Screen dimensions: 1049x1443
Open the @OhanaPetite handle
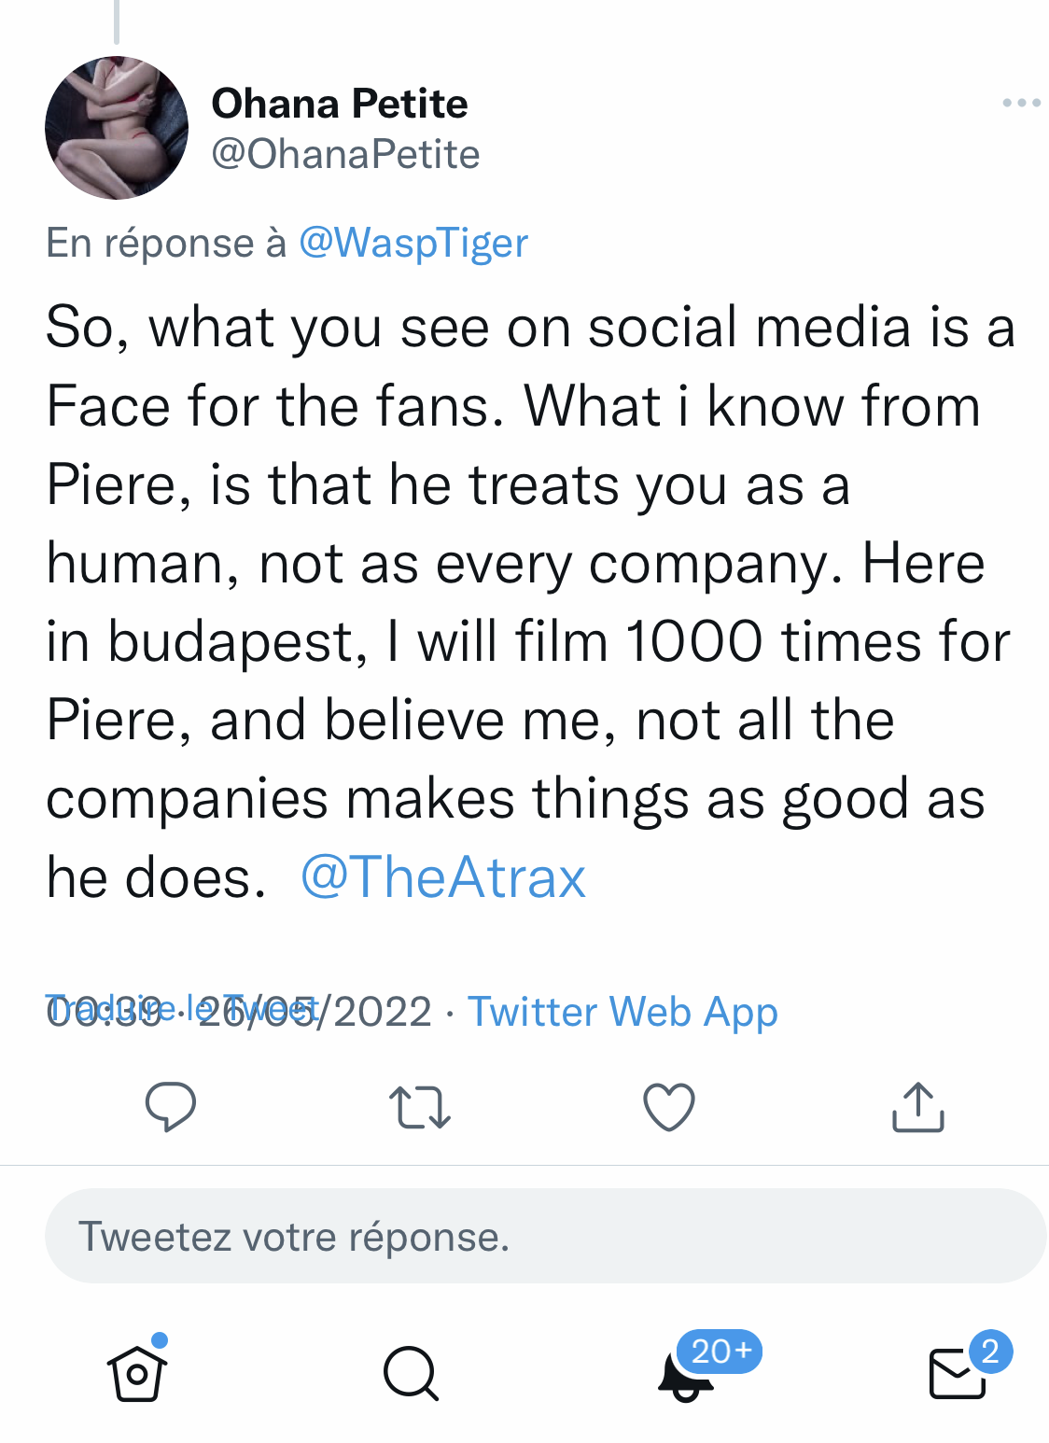point(345,154)
